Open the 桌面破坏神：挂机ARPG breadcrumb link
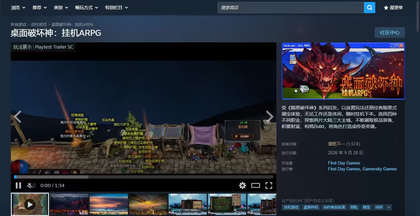The height and width of the screenshot is (216, 420). 72,25
